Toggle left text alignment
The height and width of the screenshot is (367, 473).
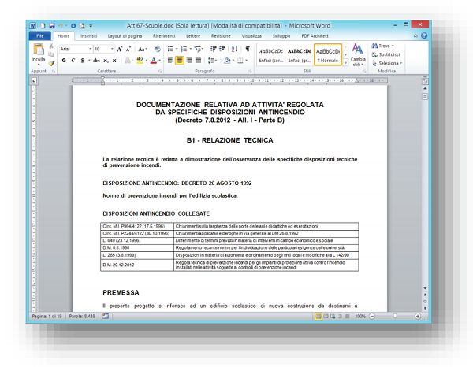(169, 60)
